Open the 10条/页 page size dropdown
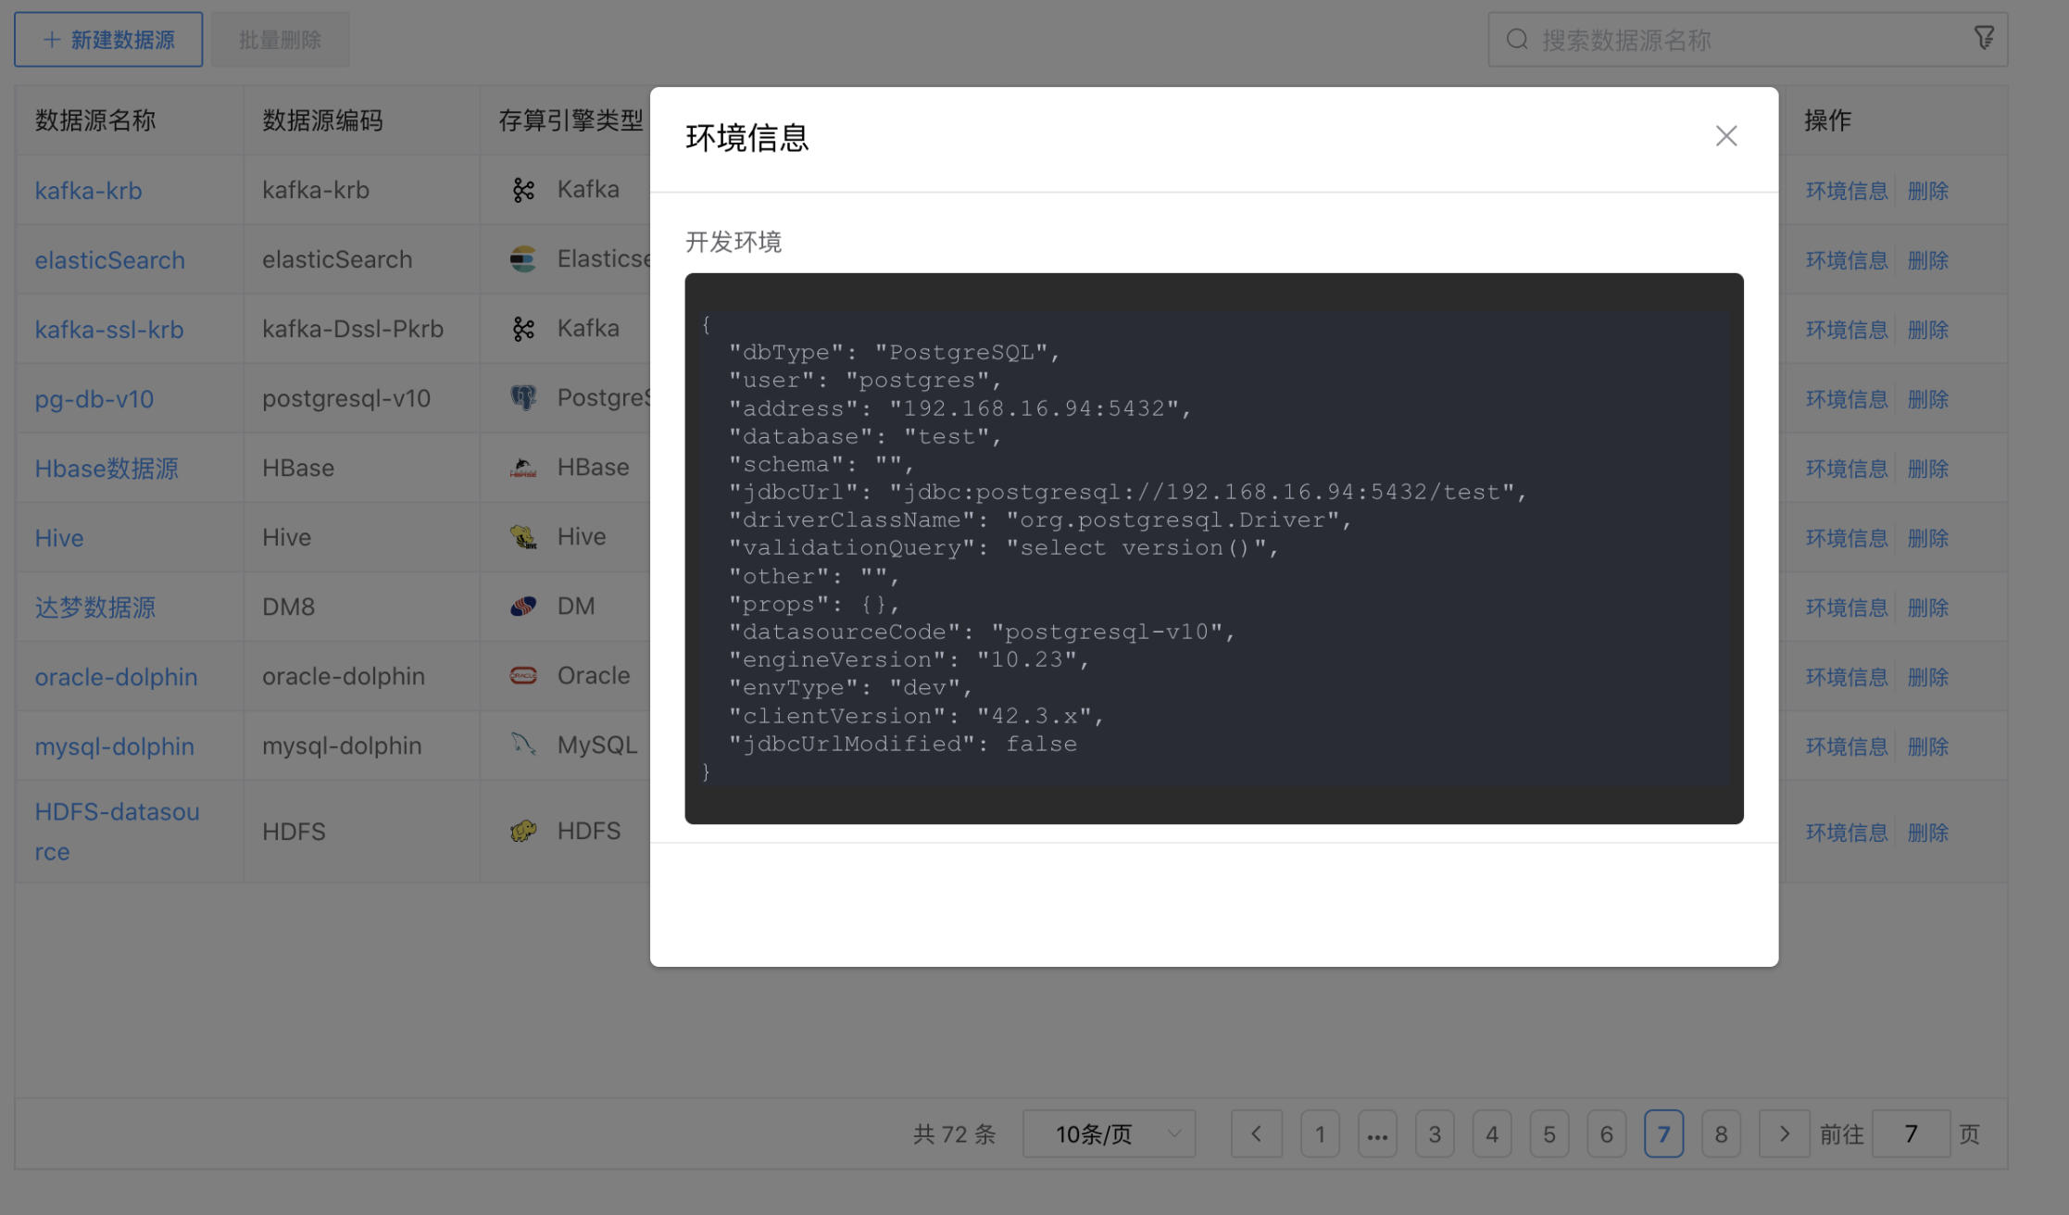This screenshot has width=2069, height=1215. click(1108, 1133)
